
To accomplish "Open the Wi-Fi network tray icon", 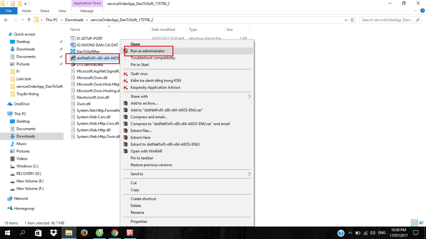I will pyautogui.click(x=365, y=233).
